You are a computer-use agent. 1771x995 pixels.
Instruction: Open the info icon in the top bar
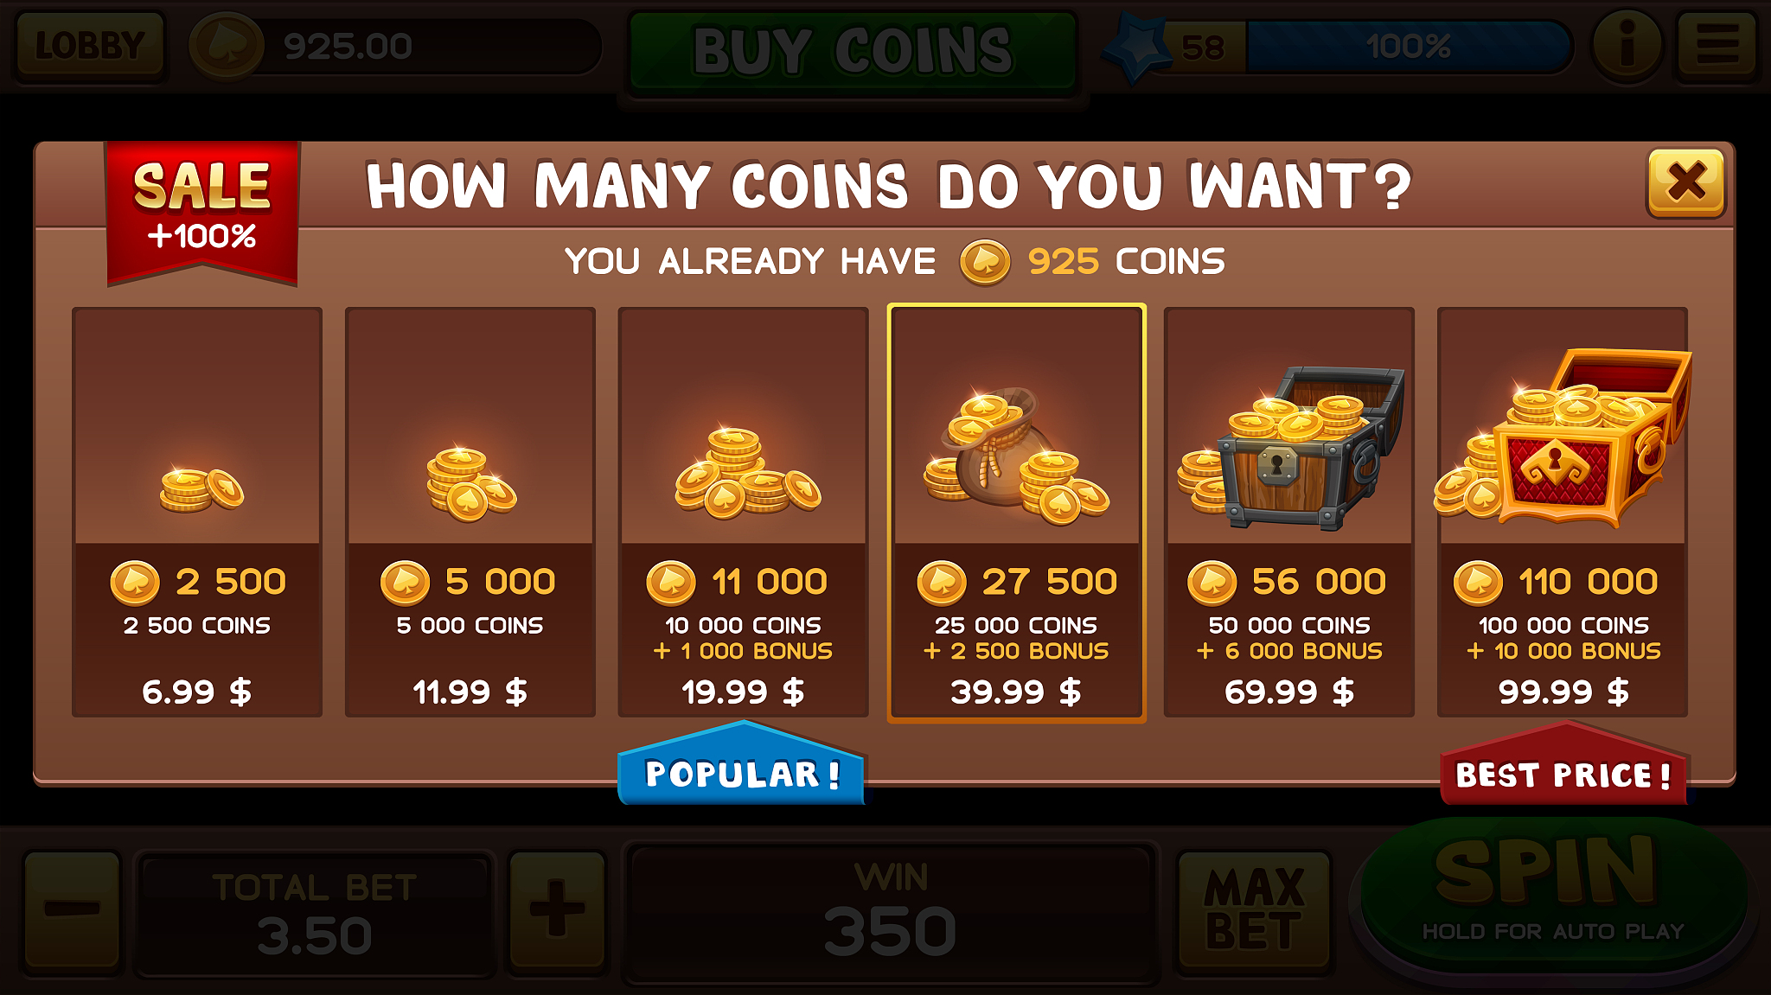pyautogui.click(x=1627, y=45)
